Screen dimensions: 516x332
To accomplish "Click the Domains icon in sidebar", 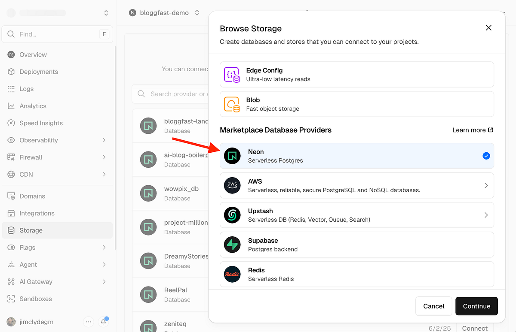I will (x=11, y=196).
